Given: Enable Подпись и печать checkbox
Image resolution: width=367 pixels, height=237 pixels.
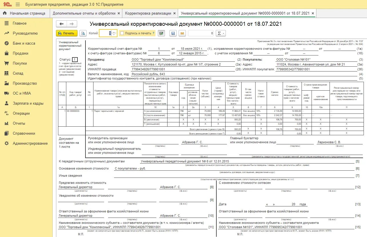Looking at the screenshot, I should [x=122, y=33].
